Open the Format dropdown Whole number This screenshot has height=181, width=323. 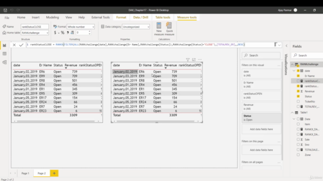coord(81,27)
